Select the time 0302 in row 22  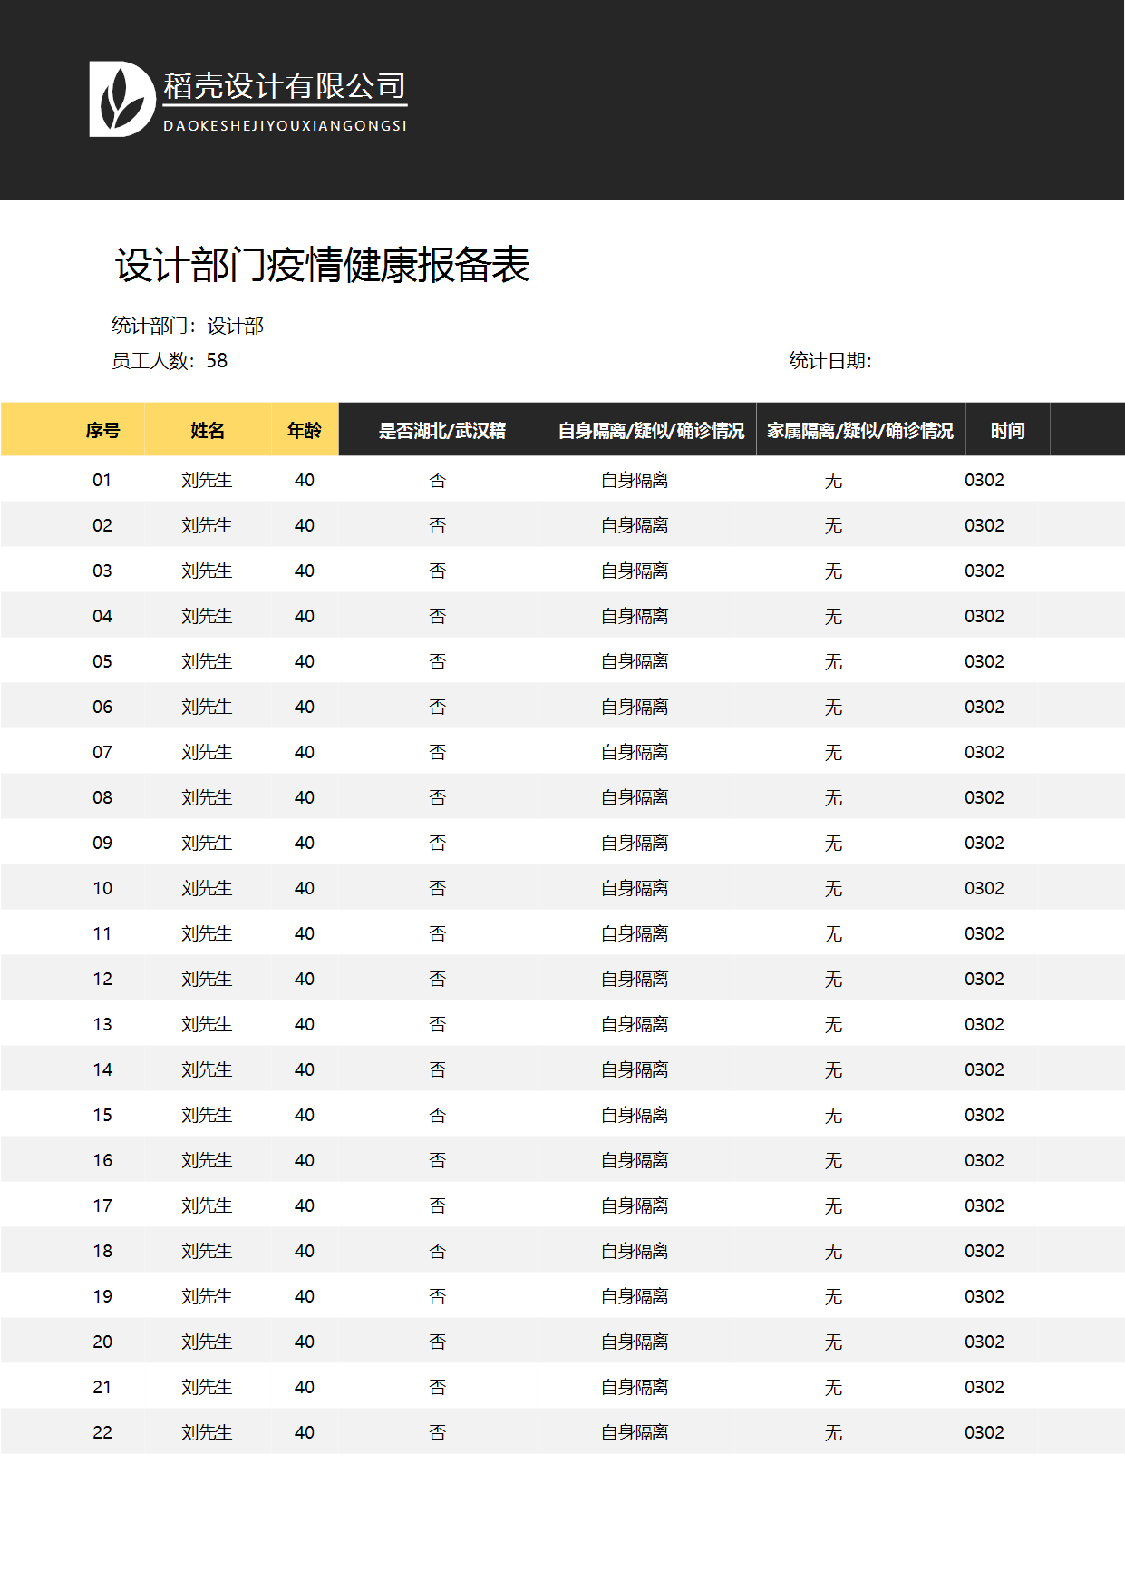click(x=984, y=1432)
